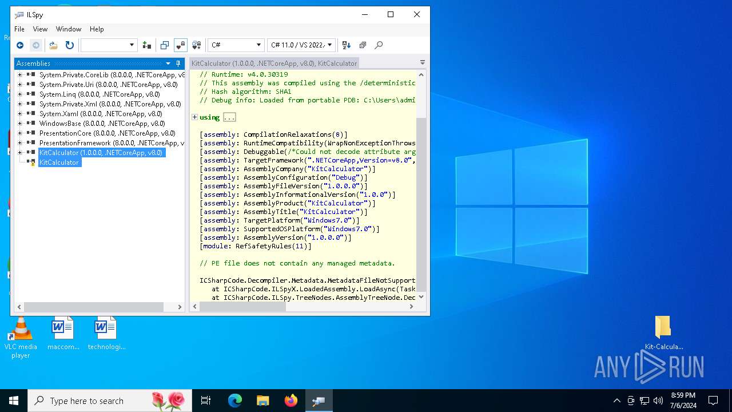Image resolution: width=732 pixels, height=412 pixels.
Task: Expand the System.Private.Uri node
Action: [20, 85]
